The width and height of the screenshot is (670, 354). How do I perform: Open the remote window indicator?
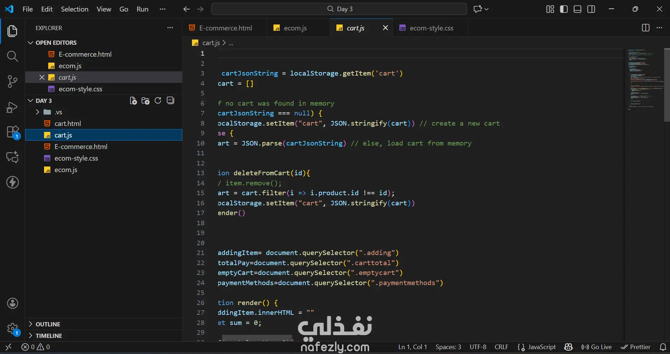(8, 347)
